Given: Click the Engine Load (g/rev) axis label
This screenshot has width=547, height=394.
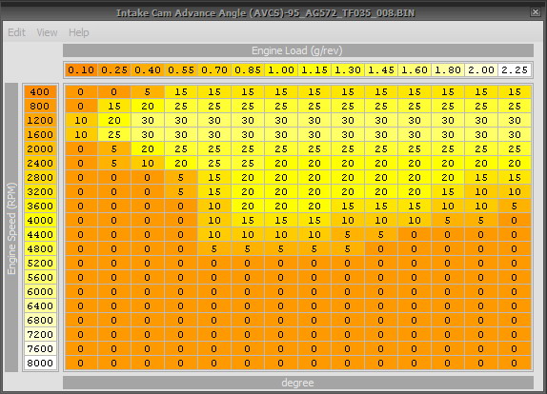Looking at the screenshot, I should 298,50.
